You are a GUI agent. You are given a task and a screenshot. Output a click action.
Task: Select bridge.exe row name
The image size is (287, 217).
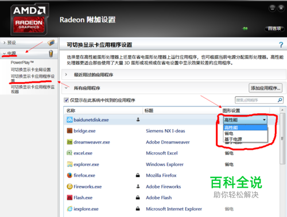click(x=84, y=131)
